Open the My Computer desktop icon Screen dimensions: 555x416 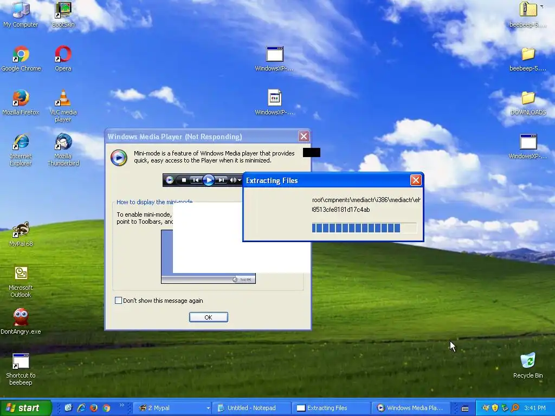coord(21,14)
